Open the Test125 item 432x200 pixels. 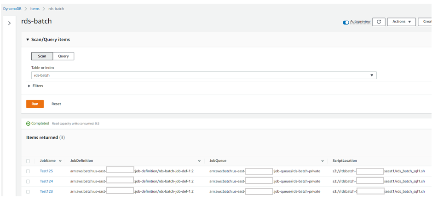point(46,171)
